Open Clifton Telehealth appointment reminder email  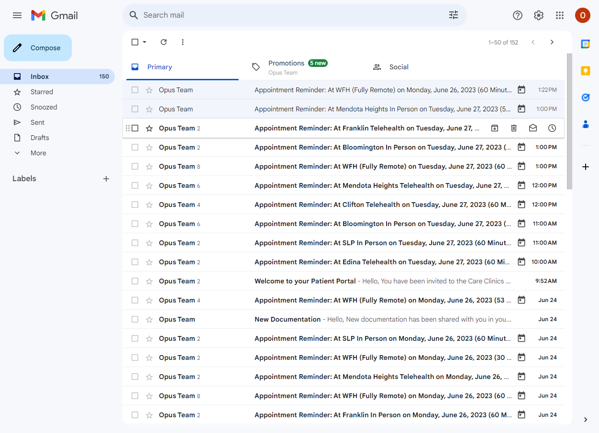[x=344, y=205]
